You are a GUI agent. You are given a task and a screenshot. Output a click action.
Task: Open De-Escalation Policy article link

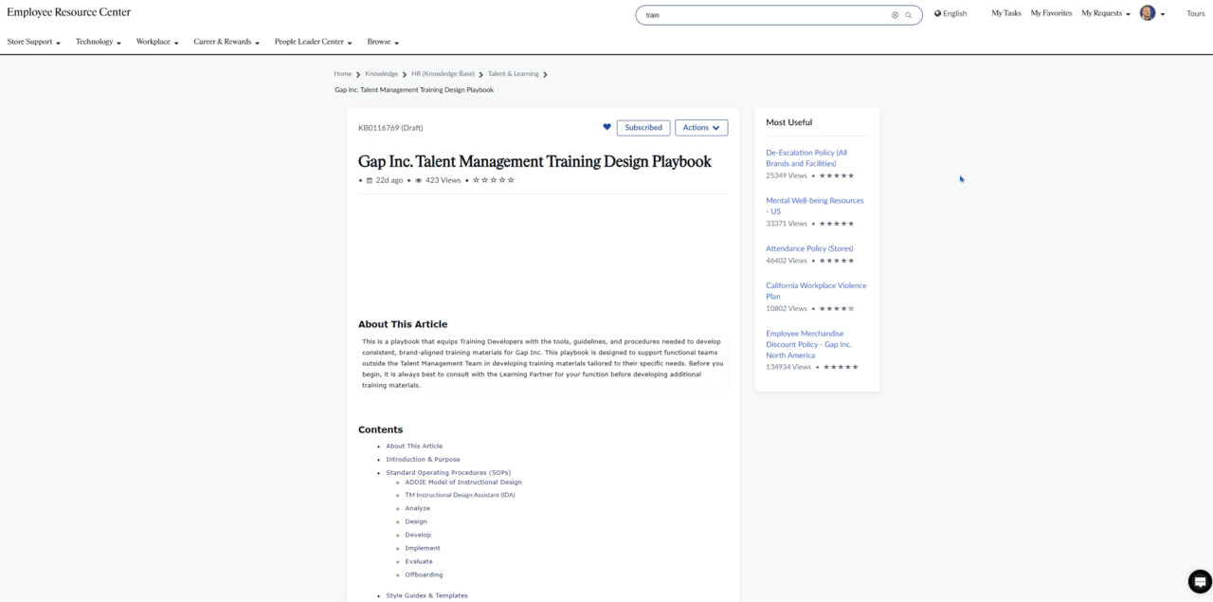tap(806, 157)
